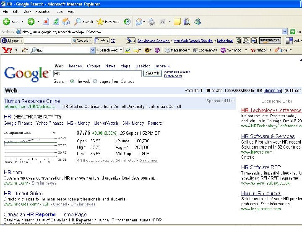Open Yahoo Messenger toolbar button
The width and height of the screenshot is (302, 226).
(x=177, y=50)
